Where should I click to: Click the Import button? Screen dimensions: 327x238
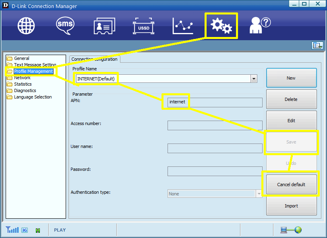coord(291,206)
